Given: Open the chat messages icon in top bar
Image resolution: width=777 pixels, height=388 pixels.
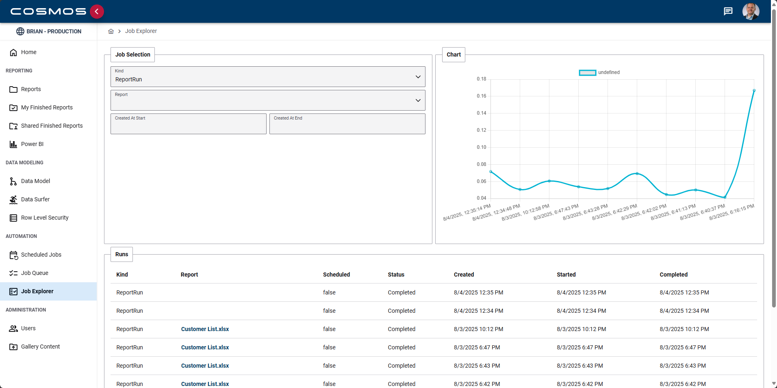Looking at the screenshot, I should (x=728, y=11).
